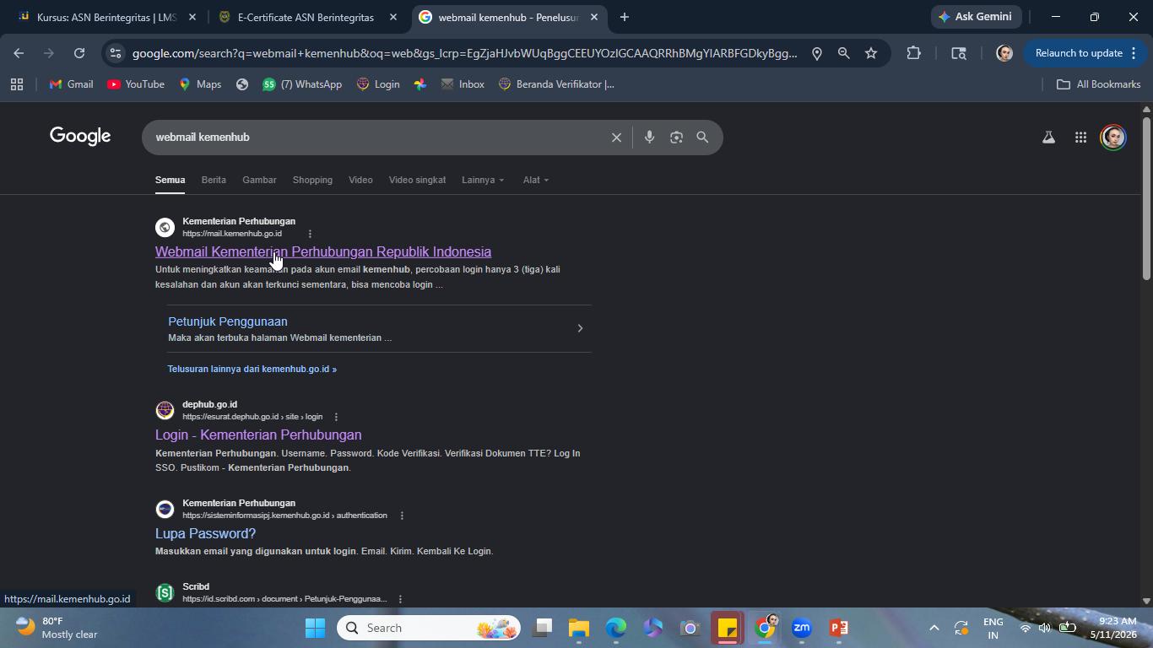Select the Video singkat search tab
The width and height of the screenshot is (1153, 648).
tap(417, 180)
